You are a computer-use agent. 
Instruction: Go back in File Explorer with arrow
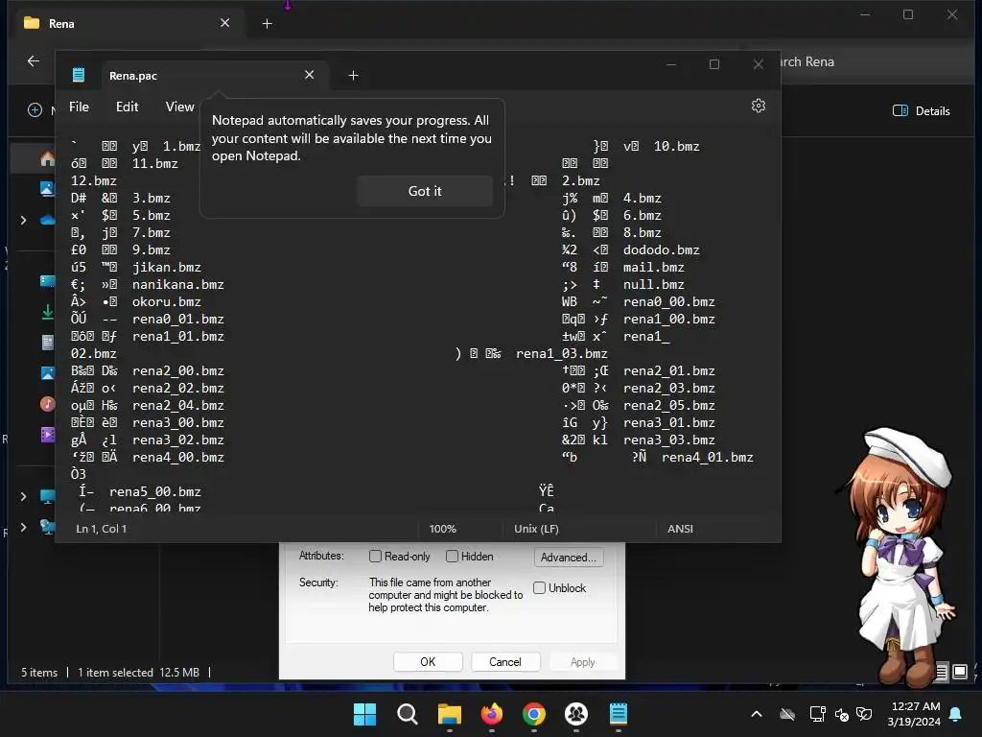point(34,61)
